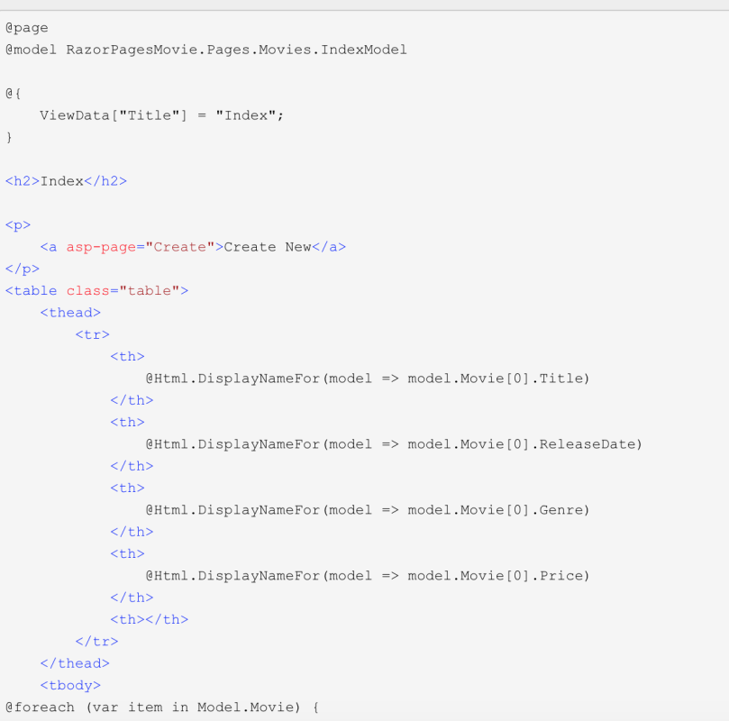The height and width of the screenshot is (721, 729).
Task: Click the RazorPagesMovie.Pages.Movies.IndexModel text
Action: (236, 50)
